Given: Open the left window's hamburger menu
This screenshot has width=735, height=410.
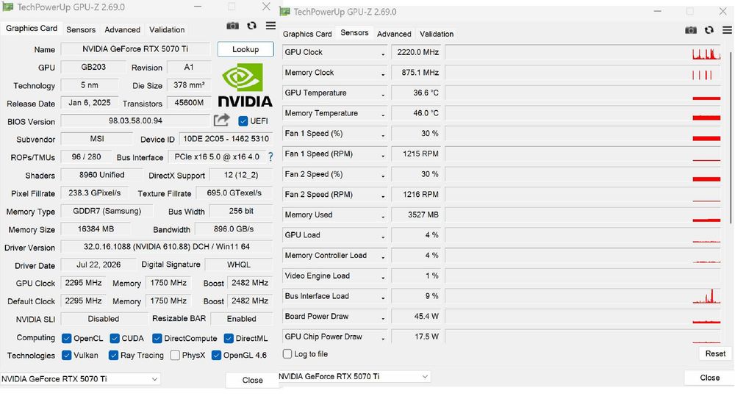Looking at the screenshot, I should coord(270,26).
